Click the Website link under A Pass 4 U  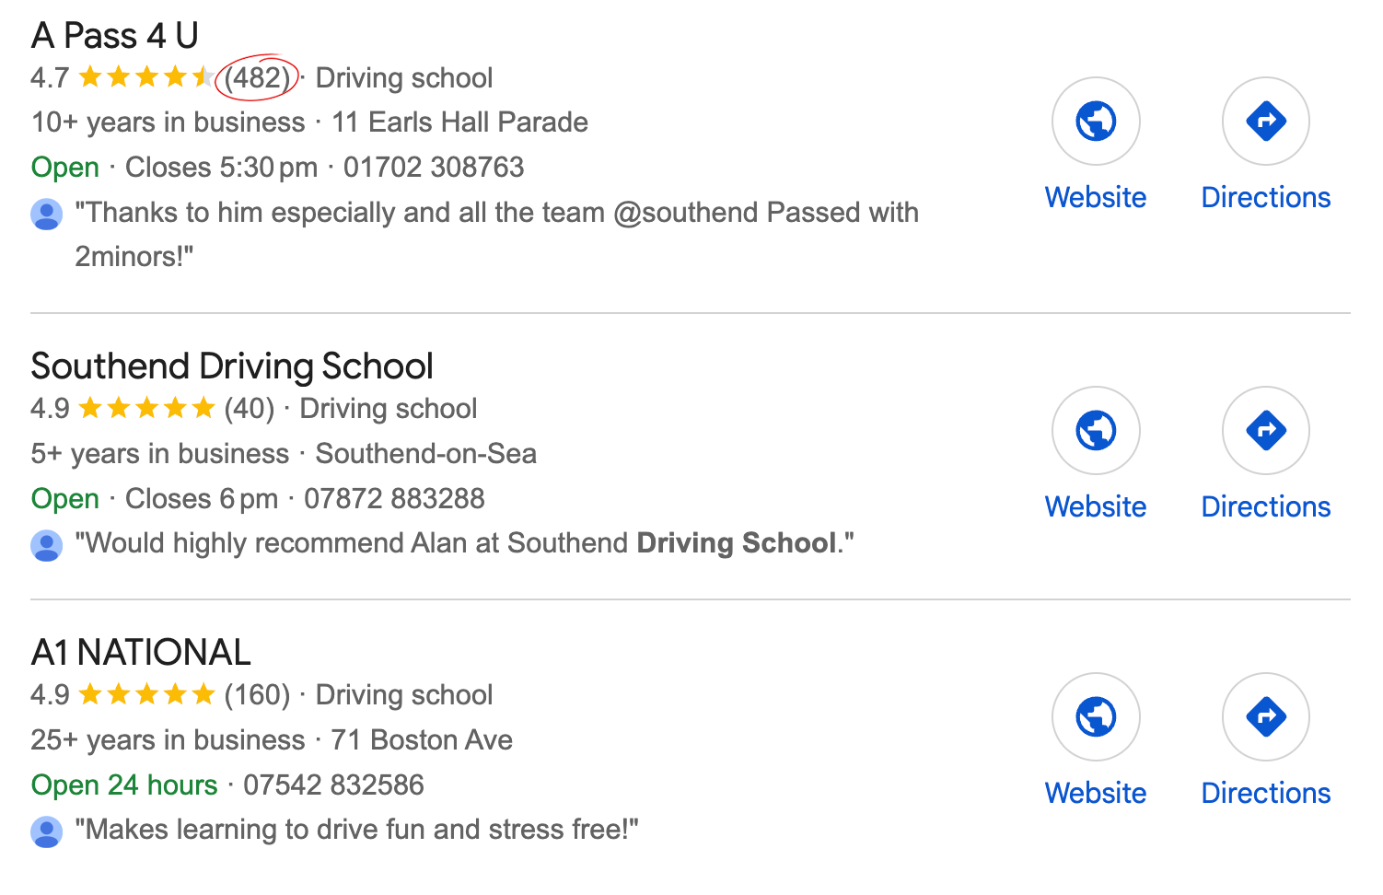1096,197
